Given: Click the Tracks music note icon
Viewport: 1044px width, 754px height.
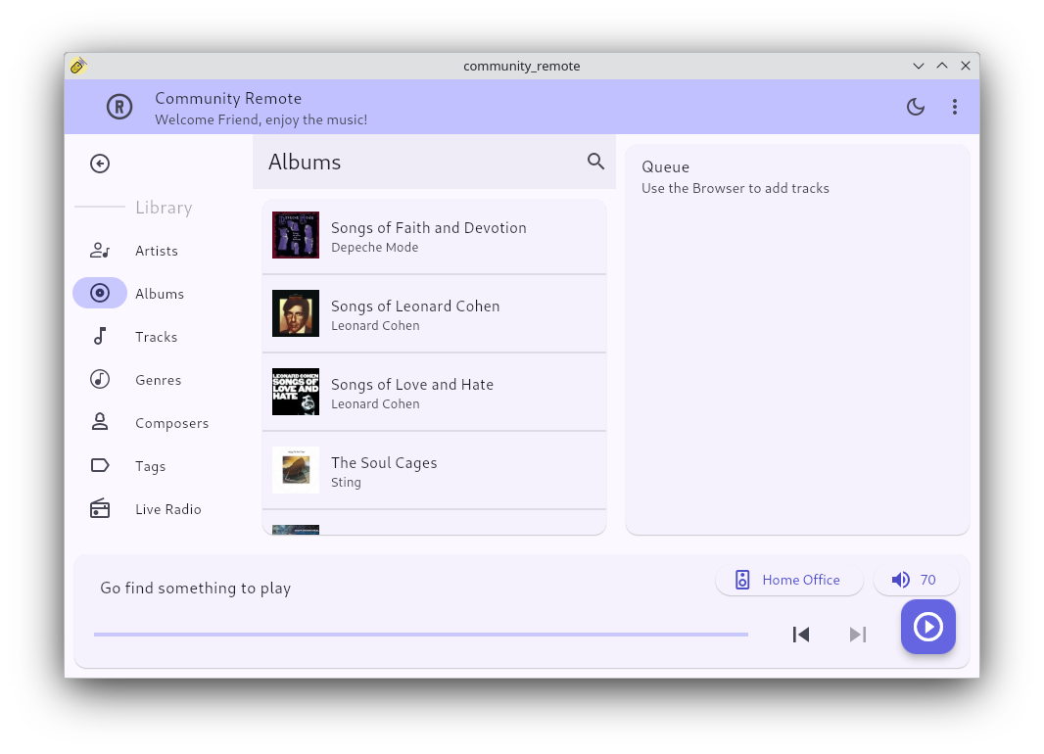Looking at the screenshot, I should pyautogui.click(x=100, y=336).
